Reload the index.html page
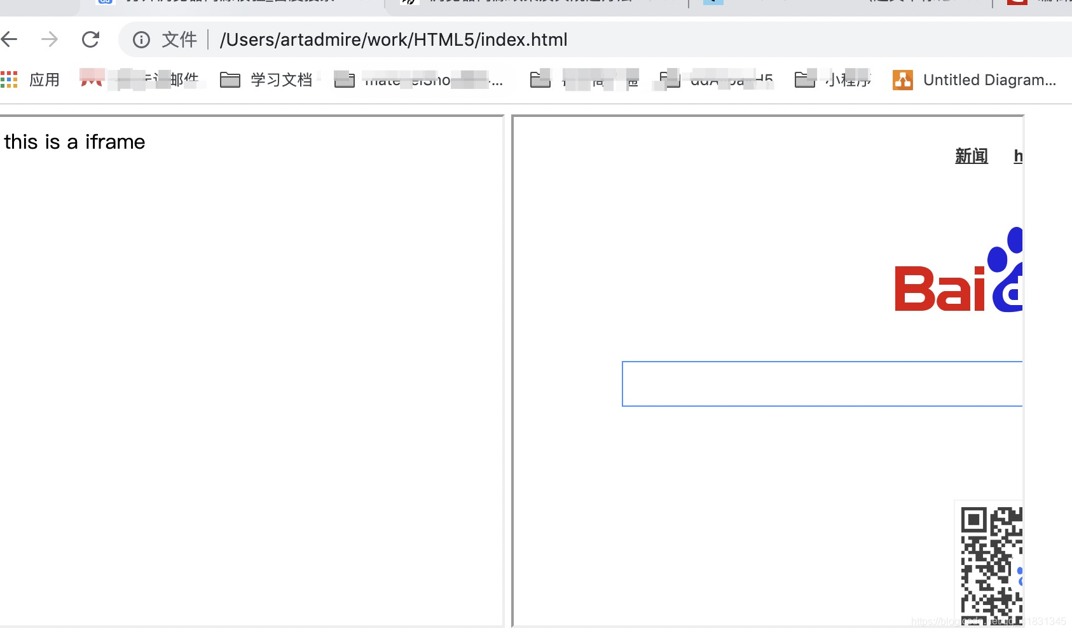1072x633 pixels. (91, 39)
